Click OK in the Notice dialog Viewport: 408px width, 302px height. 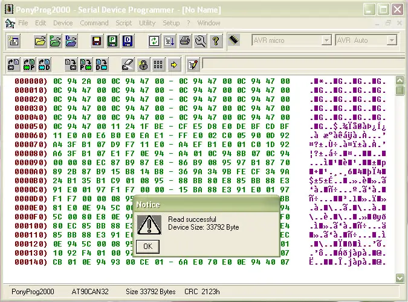148,246
